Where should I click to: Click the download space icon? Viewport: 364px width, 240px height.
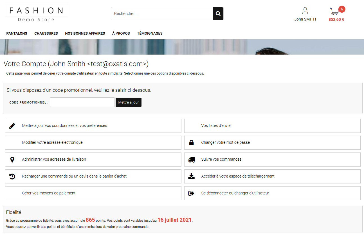191,176
